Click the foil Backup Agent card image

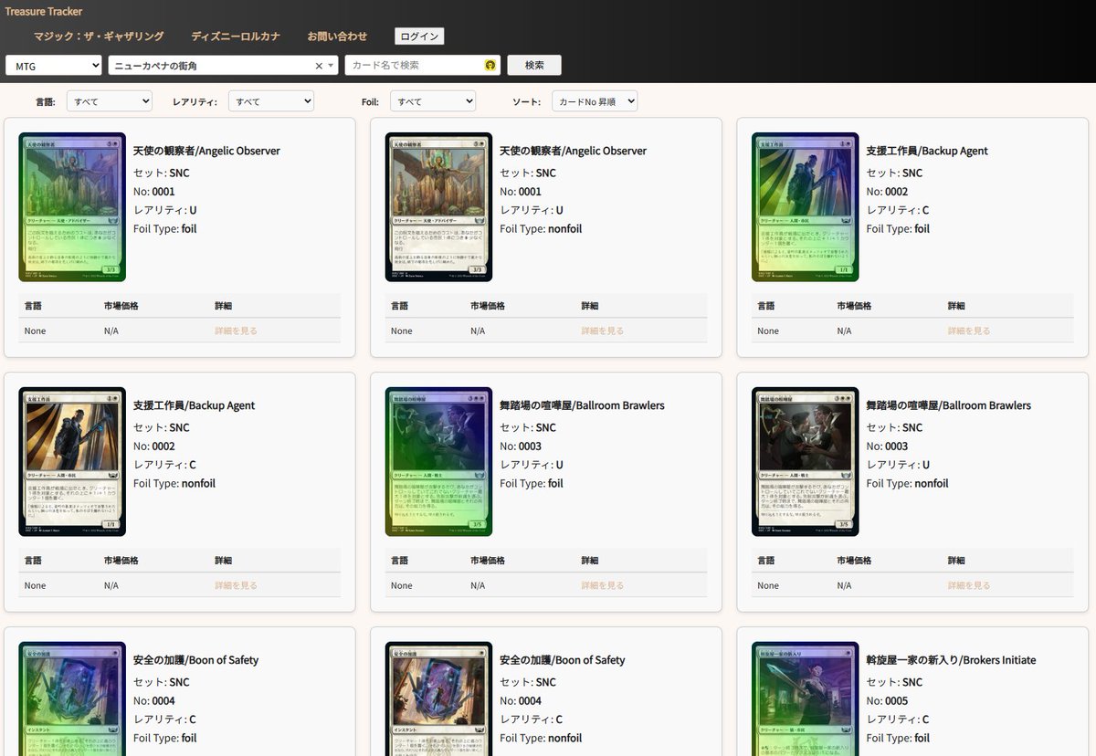[x=805, y=206]
